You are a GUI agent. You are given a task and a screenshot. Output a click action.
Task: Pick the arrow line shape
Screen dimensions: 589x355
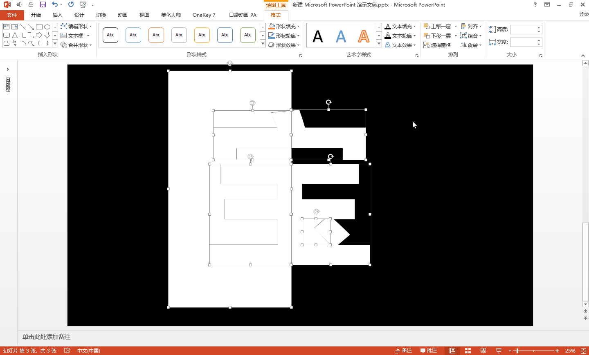pos(31,27)
